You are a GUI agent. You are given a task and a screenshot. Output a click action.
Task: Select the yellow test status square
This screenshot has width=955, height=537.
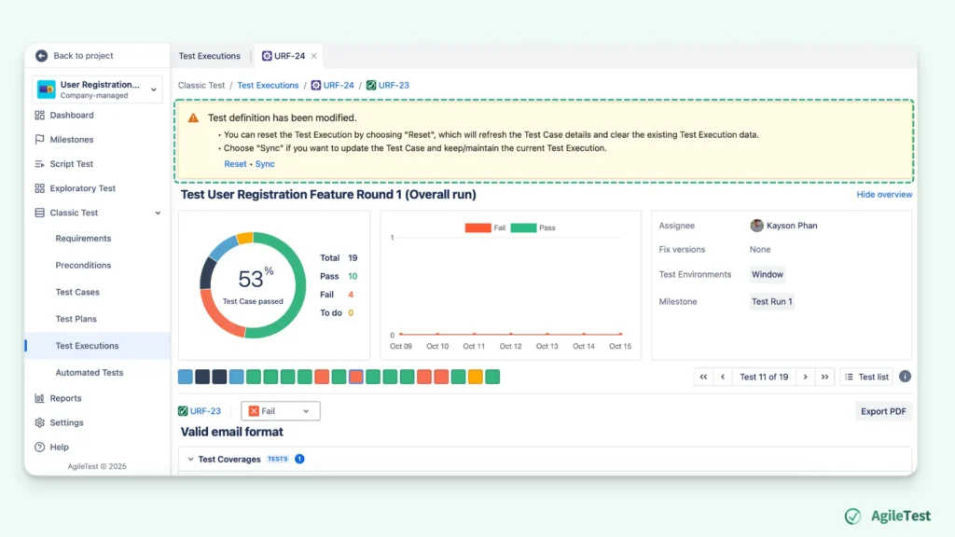pos(476,377)
